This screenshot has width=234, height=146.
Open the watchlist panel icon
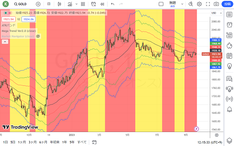229,14
